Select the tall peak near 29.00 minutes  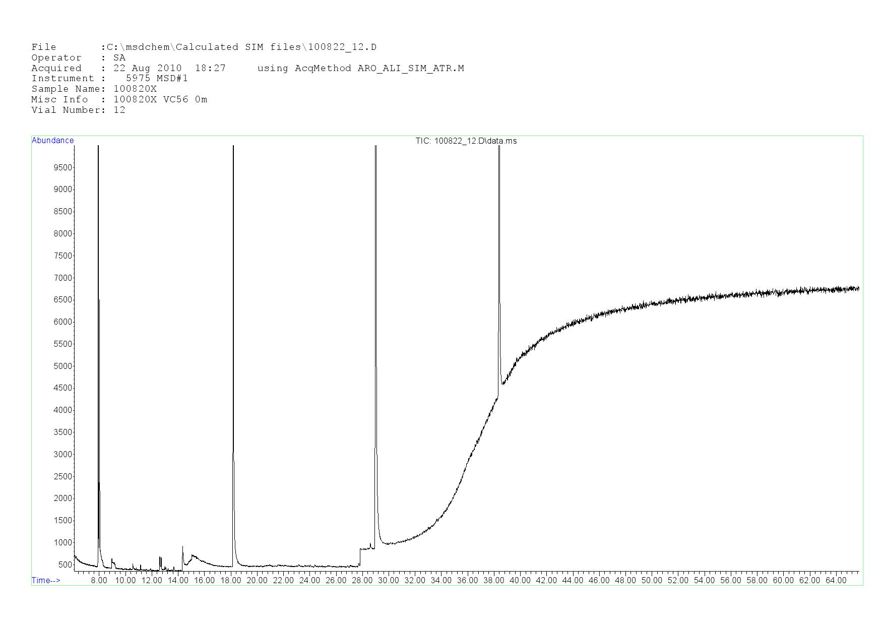(x=375, y=302)
